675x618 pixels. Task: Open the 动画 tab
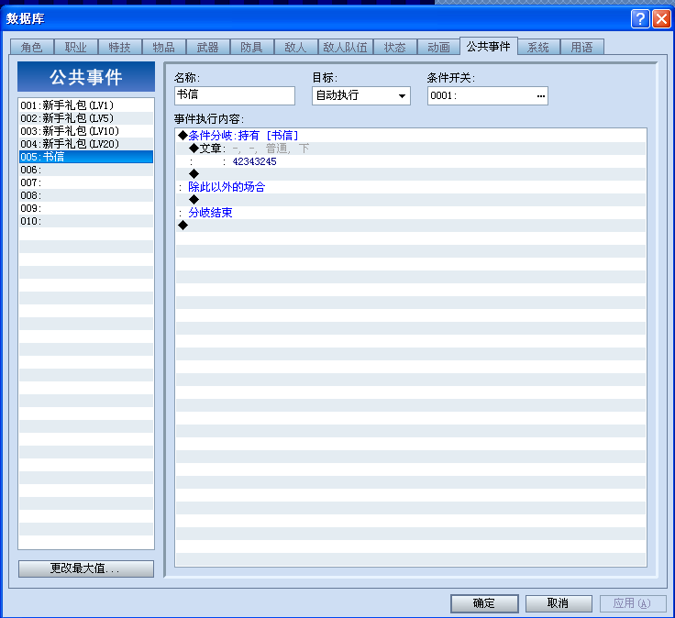tap(438, 47)
